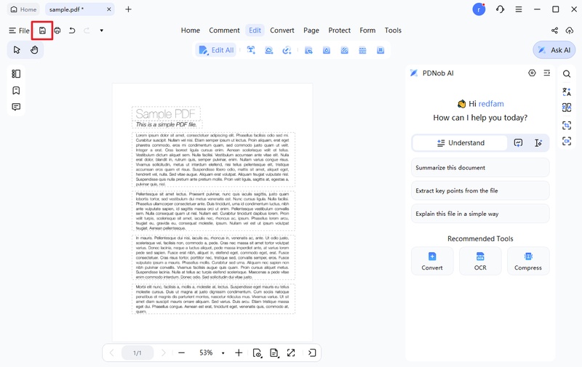The height and width of the screenshot is (367, 582).
Task: Undo the last action
Action: [72, 31]
